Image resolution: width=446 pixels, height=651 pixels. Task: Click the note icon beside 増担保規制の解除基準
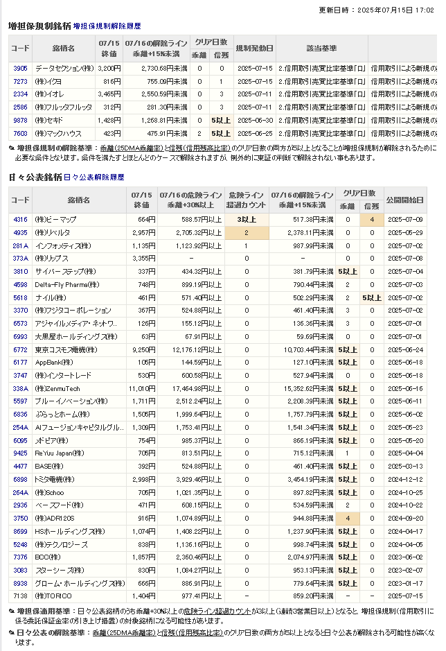click(12, 148)
